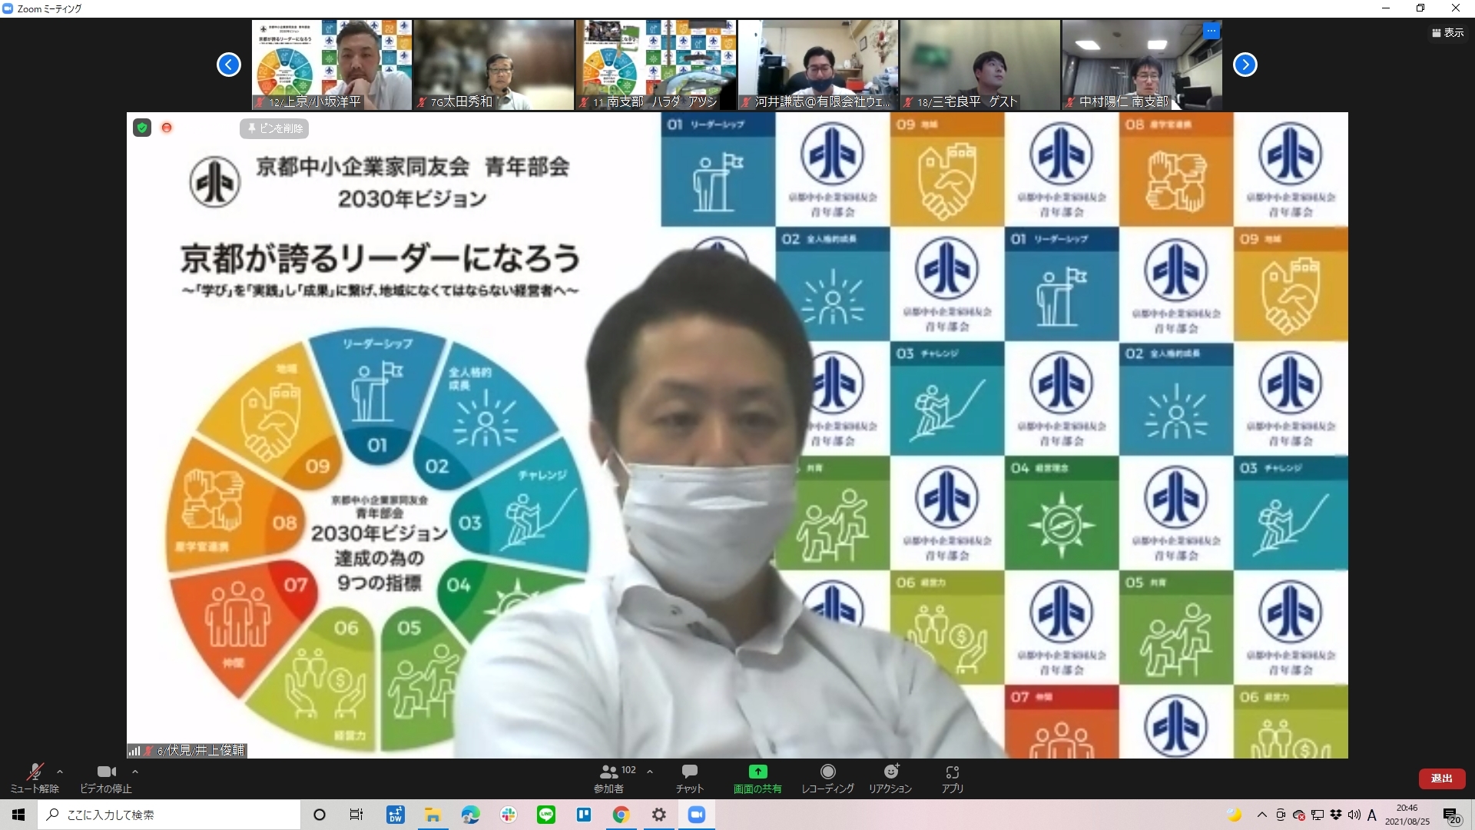Open Dropbox icon in system tray
Image resolution: width=1475 pixels, height=830 pixels.
pyautogui.click(x=1336, y=815)
